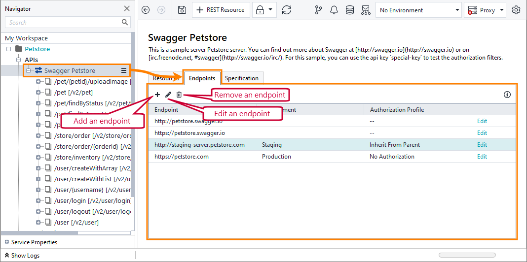The image size is (527, 262).
Task: Click the /pet resource page icon
Action: click(x=48, y=92)
